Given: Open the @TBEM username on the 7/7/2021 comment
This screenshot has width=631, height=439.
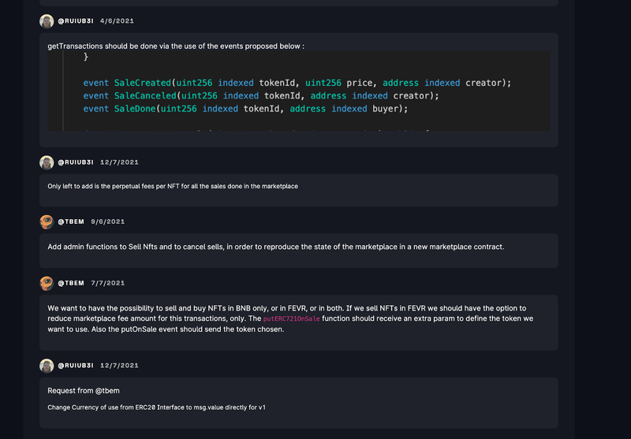Looking at the screenshot, I should [x=71, y=283].
